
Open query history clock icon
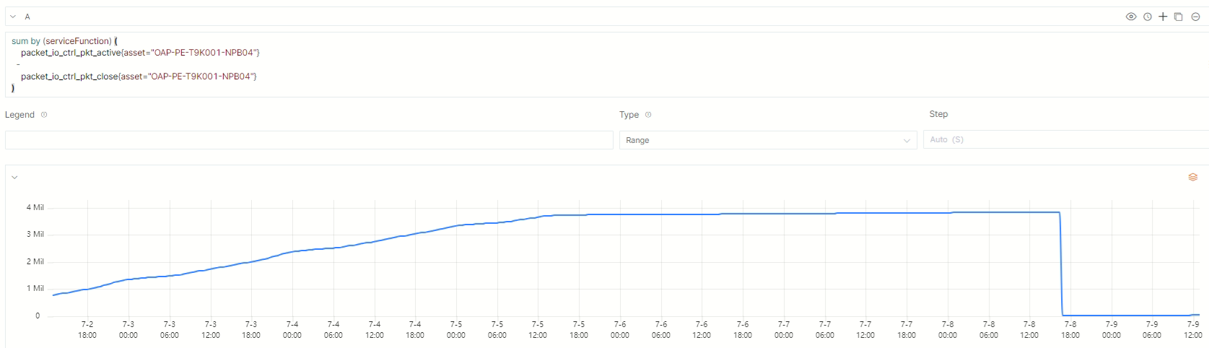click(1147, 17)
